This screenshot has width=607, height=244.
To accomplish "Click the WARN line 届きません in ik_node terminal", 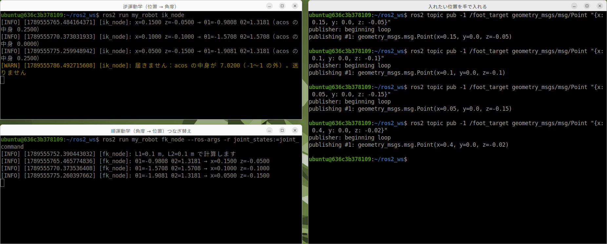I will coord(150,69).
